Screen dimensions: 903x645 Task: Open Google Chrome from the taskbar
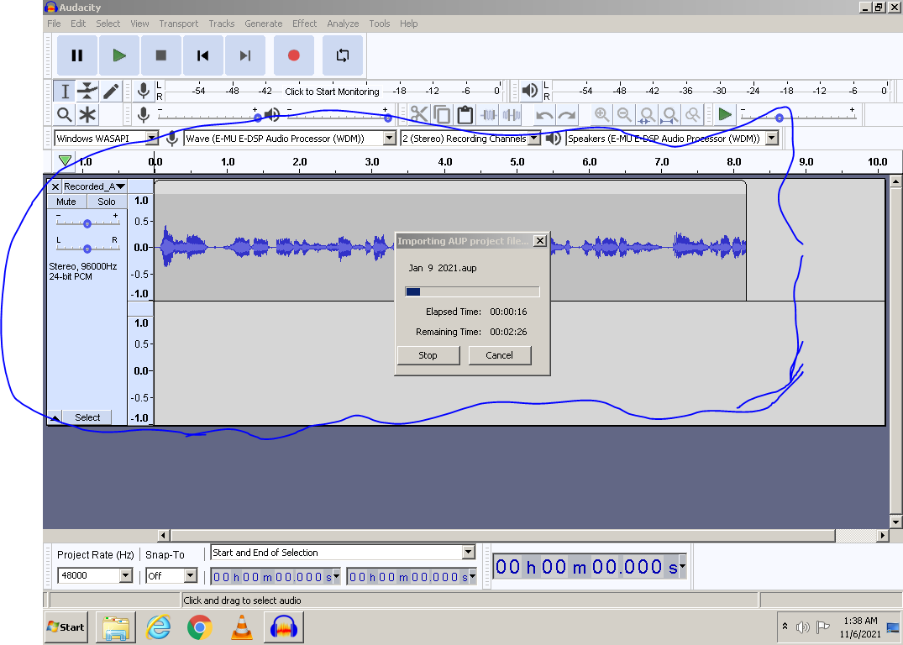click(200, 627)
